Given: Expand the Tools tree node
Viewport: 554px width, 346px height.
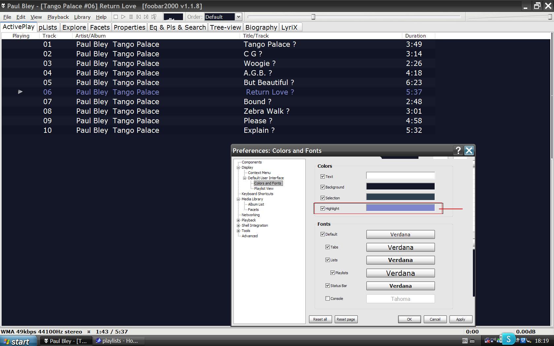Looking at the screenshot, I should click(238, 231).
